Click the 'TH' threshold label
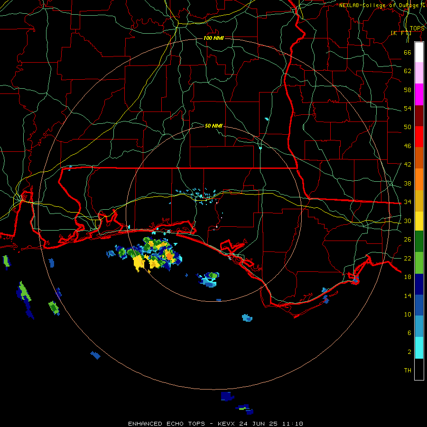This screenshot has width=427, height=427. click(408, 371)
